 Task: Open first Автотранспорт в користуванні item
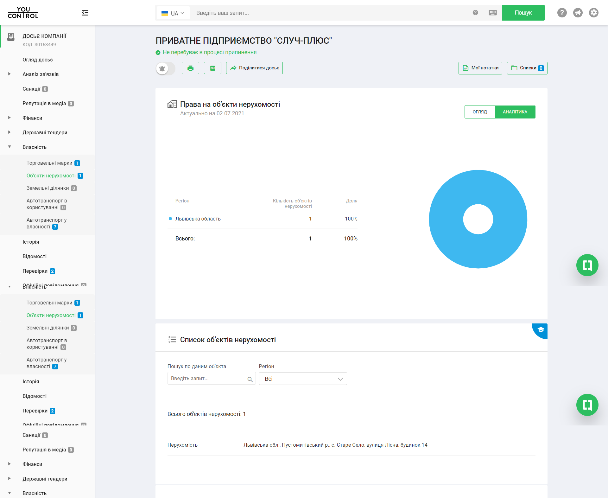pos(47,204)
